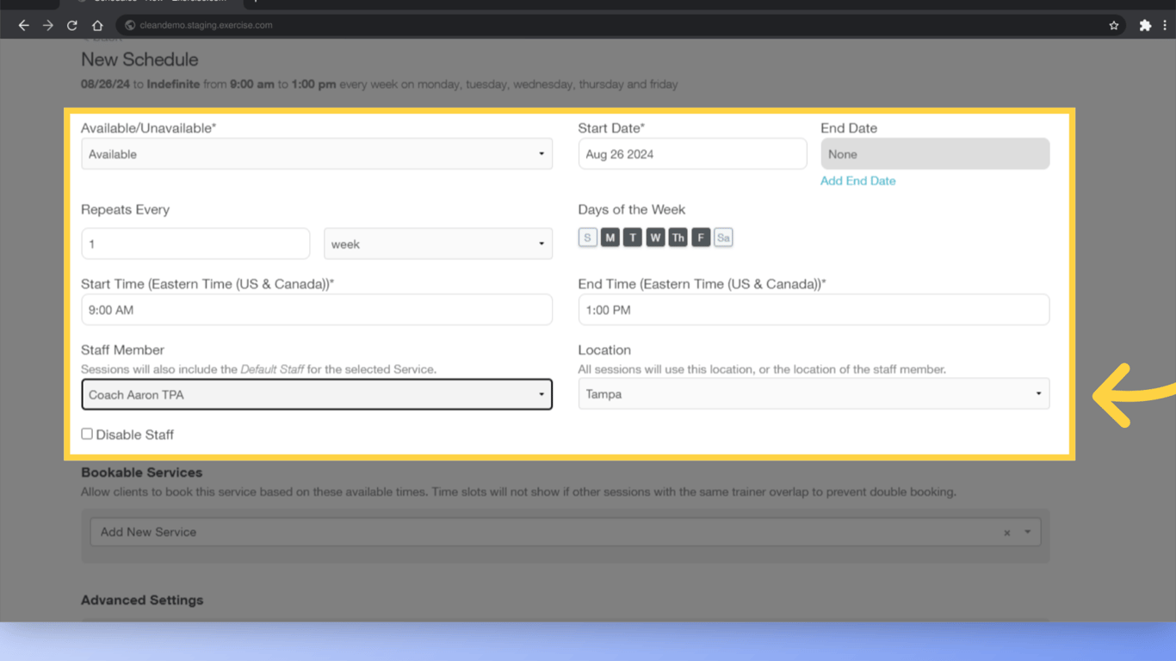The width and height of the screenshot is (1176, 661).
Task: Clear Add New Service with the x icon
Action: (1006, 532)
